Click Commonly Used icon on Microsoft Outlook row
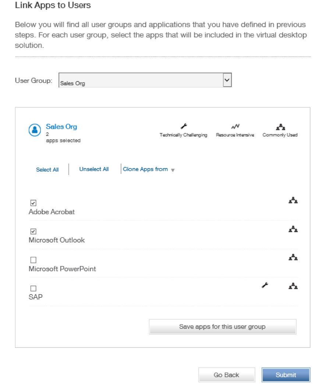 tap(293, 229)
